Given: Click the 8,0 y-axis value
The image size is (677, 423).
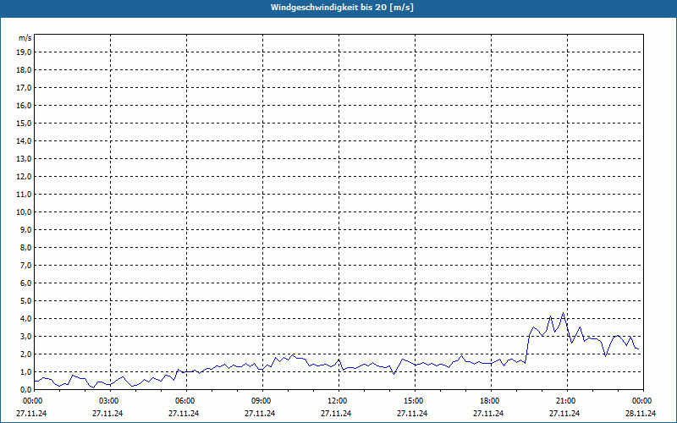Looking at the screenshot, I should pos(25,247).
